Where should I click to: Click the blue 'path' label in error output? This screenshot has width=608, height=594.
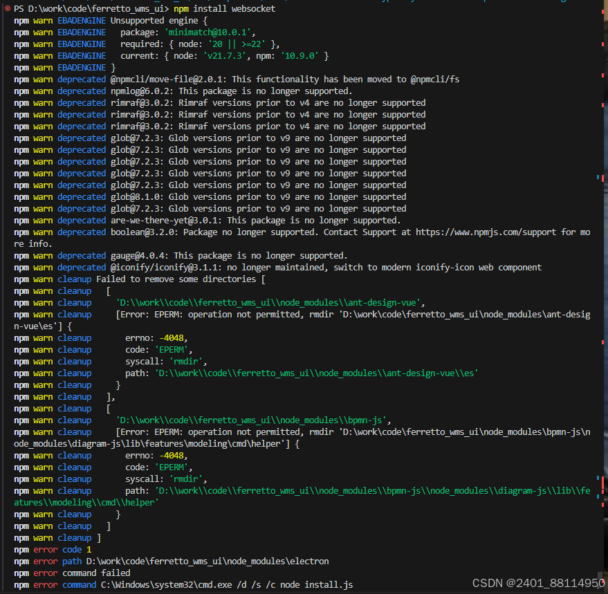72,561
